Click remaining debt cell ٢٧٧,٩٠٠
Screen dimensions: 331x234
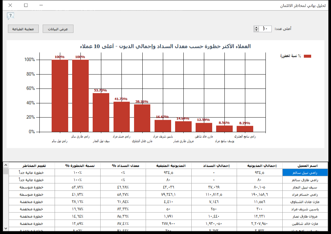pyautogui.click(x=168, y=224)
